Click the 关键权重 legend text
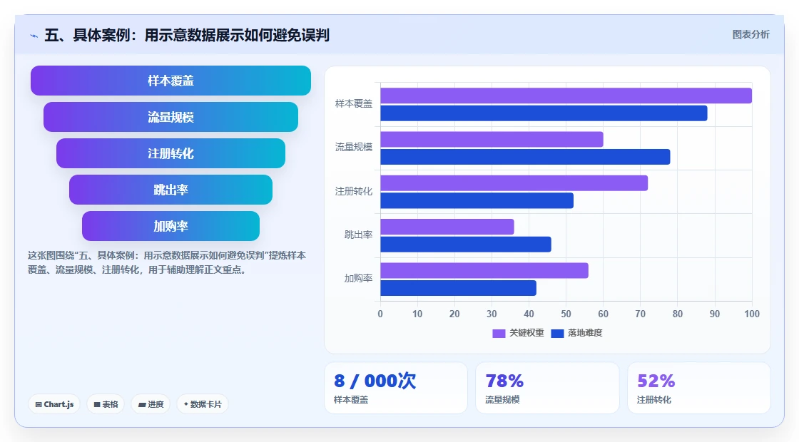 (x=527, y=333)
